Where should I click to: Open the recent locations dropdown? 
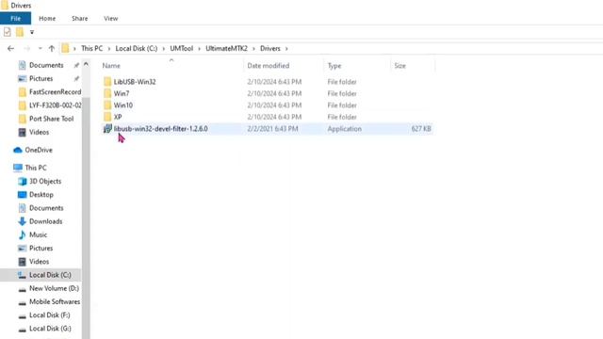pos(40,48)
